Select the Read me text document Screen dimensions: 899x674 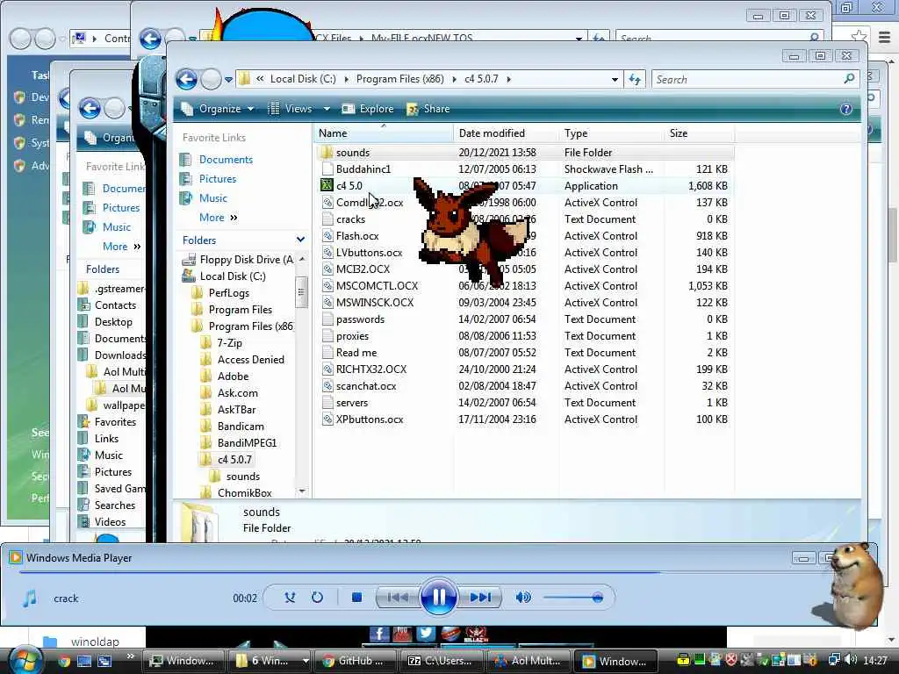click(356, 353)
